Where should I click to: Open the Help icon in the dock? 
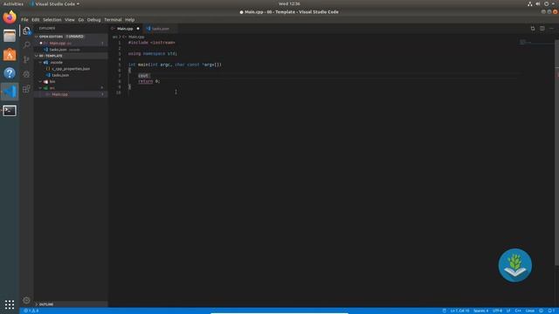pyautogui.click(x=10, y=73)
